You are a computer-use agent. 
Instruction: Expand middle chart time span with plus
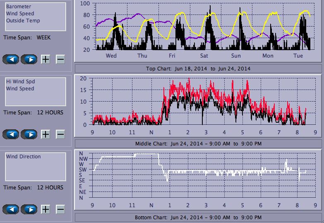tap(46, 134)
